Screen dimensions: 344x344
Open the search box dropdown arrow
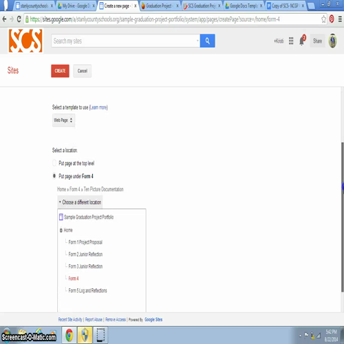(x=197, y=41)
